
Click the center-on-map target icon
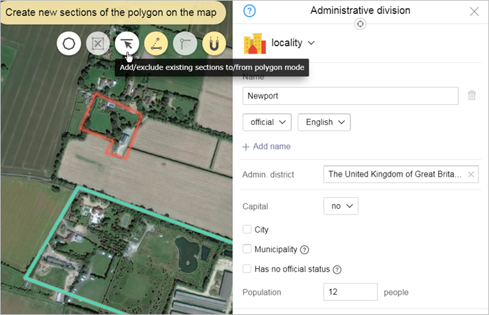(x=360, y=24)
